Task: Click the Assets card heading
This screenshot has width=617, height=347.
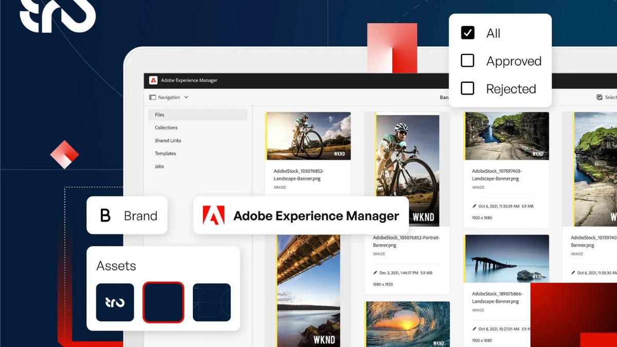Action: point(116,266)
